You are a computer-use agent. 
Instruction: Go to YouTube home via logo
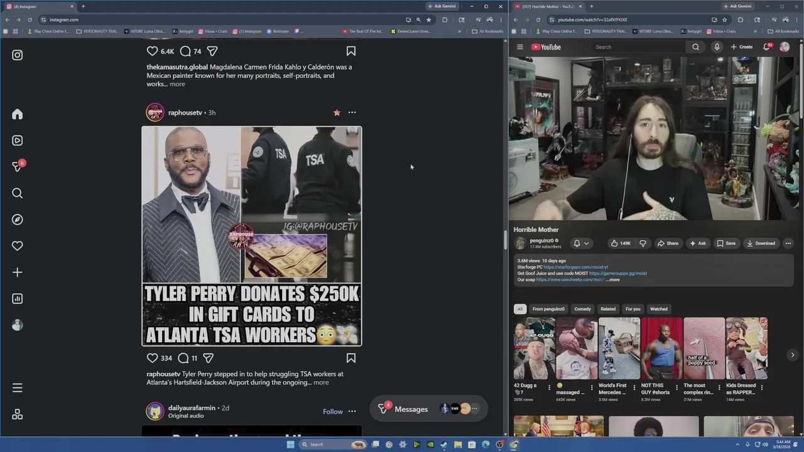click(546, 47)
